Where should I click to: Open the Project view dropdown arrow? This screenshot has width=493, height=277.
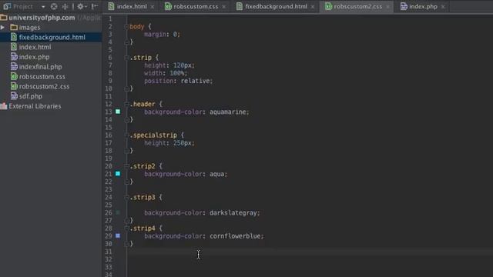point(43,7)
